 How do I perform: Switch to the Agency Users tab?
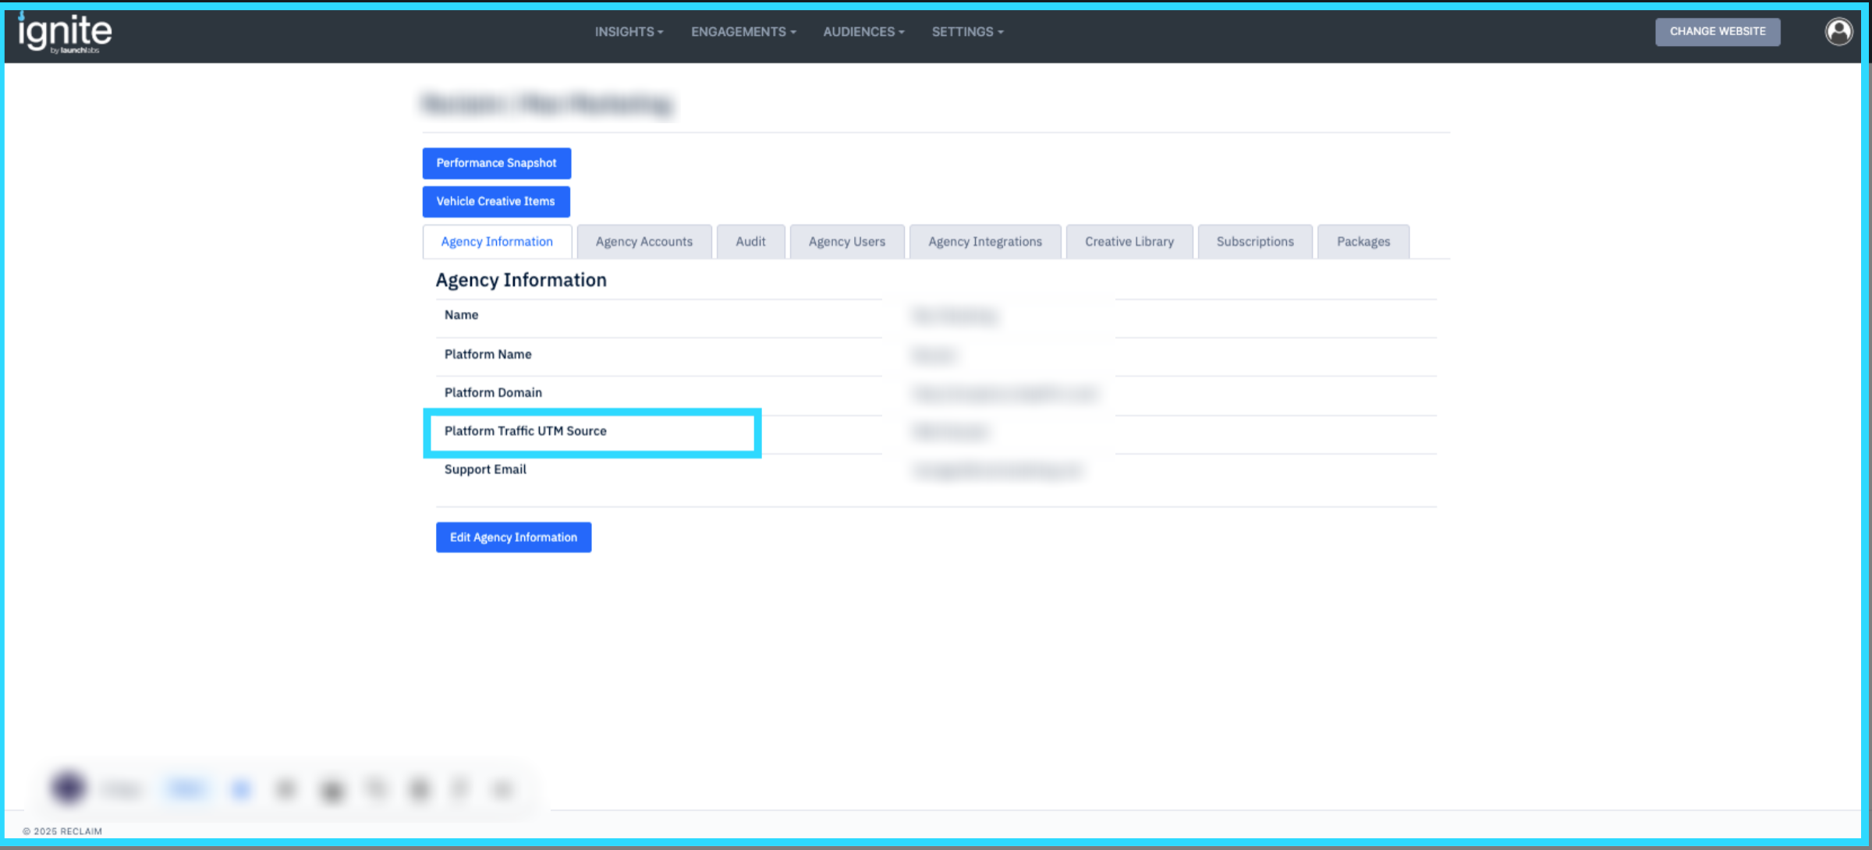(846, 242)
